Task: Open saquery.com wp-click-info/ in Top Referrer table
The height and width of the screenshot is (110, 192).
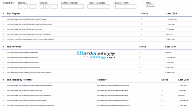Action: point(23,57)
